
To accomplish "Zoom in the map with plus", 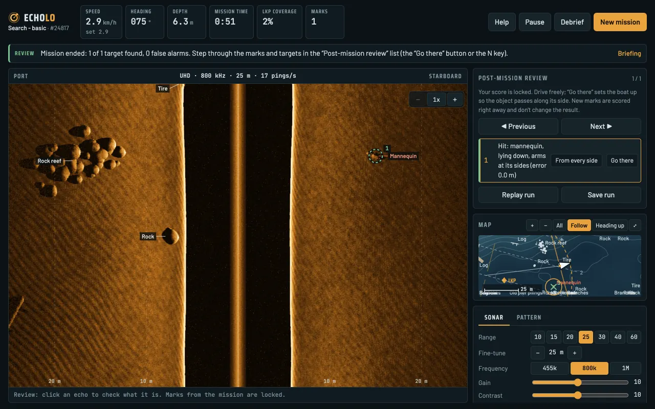I will click(532, 225).
